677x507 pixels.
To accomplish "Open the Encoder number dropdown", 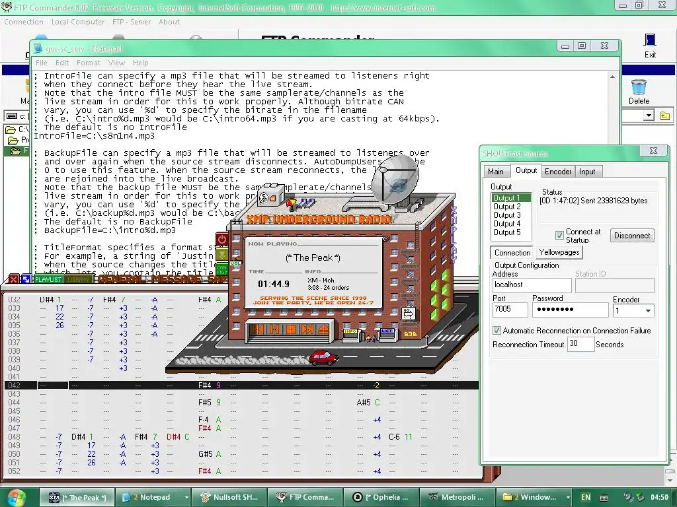I will [648, 311].
